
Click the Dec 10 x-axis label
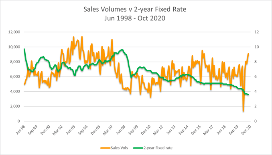click(x=146, y=130)
